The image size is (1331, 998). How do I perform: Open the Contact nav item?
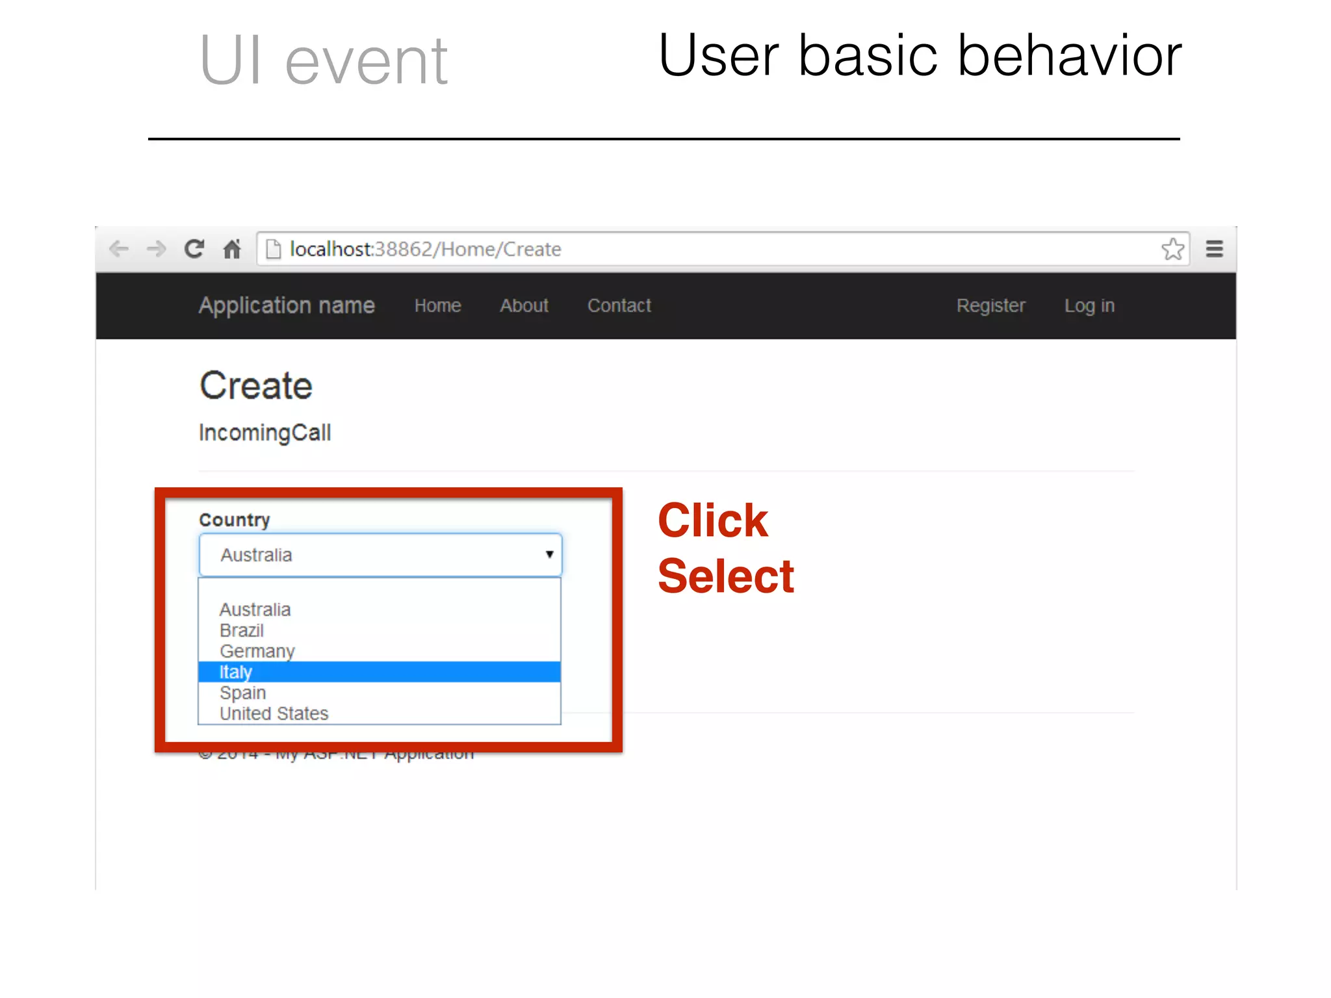point(619,305)
